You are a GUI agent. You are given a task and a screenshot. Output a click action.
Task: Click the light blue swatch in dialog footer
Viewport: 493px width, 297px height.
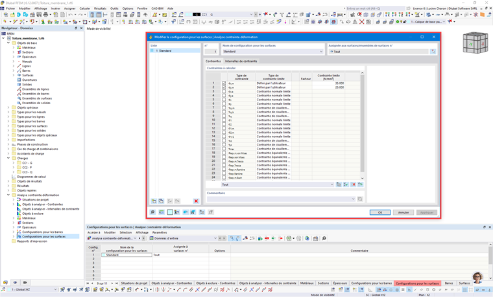tap(170, 212)
